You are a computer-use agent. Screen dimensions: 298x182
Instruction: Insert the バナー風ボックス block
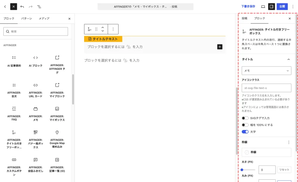pyautogui.click(x=35, y=139)
